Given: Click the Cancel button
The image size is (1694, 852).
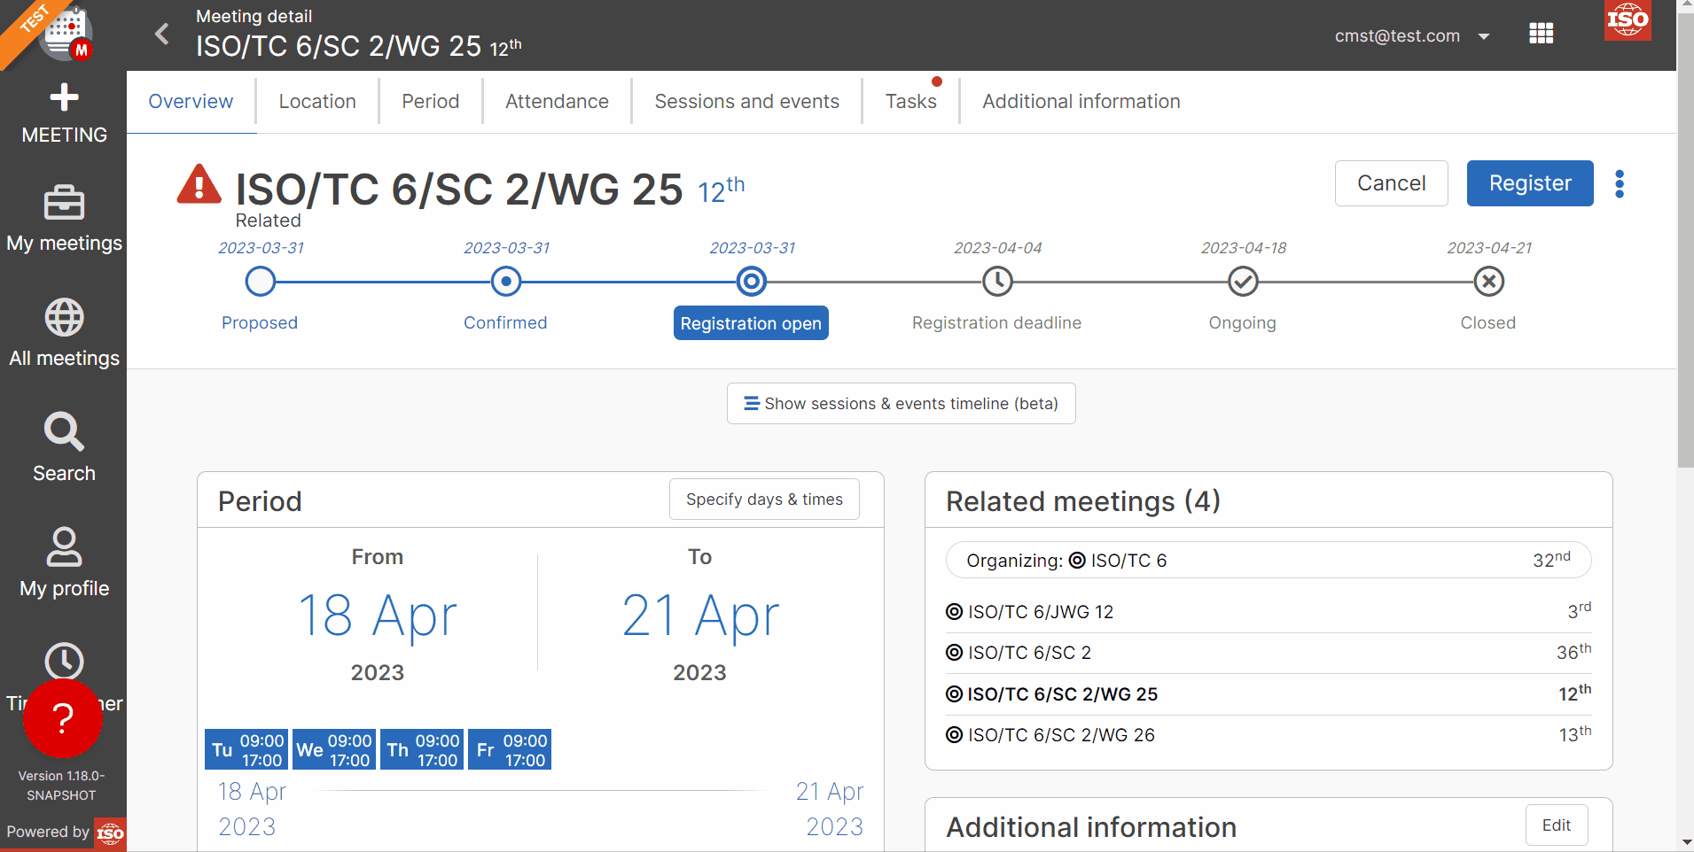Looking at the screenshot, I should click(x=1391, y=183).
